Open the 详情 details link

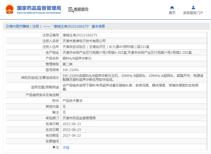66,148
